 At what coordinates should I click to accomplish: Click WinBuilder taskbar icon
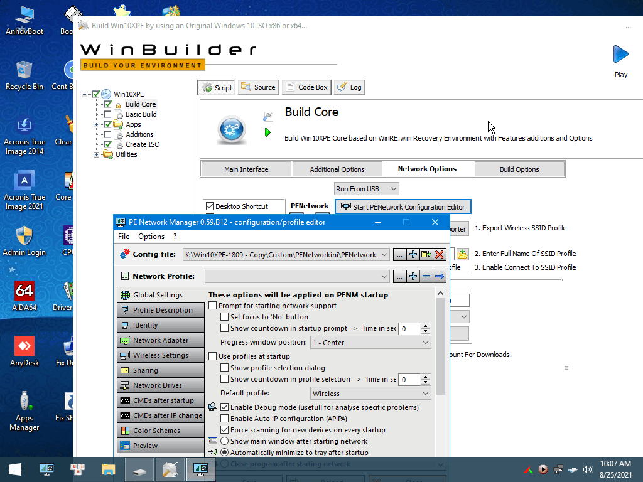coord(170,469)
